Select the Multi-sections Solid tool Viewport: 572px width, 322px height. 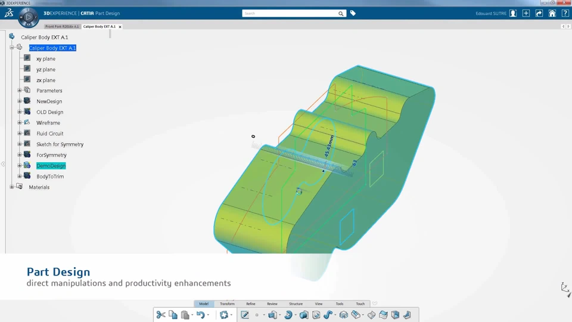pyautogui.click(x=356, y=315)
